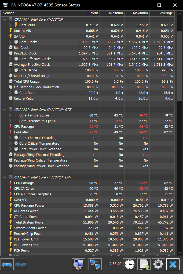Click the scrollbar up arrow
Viewport: 183px width, 274px height.
point(180,13)
